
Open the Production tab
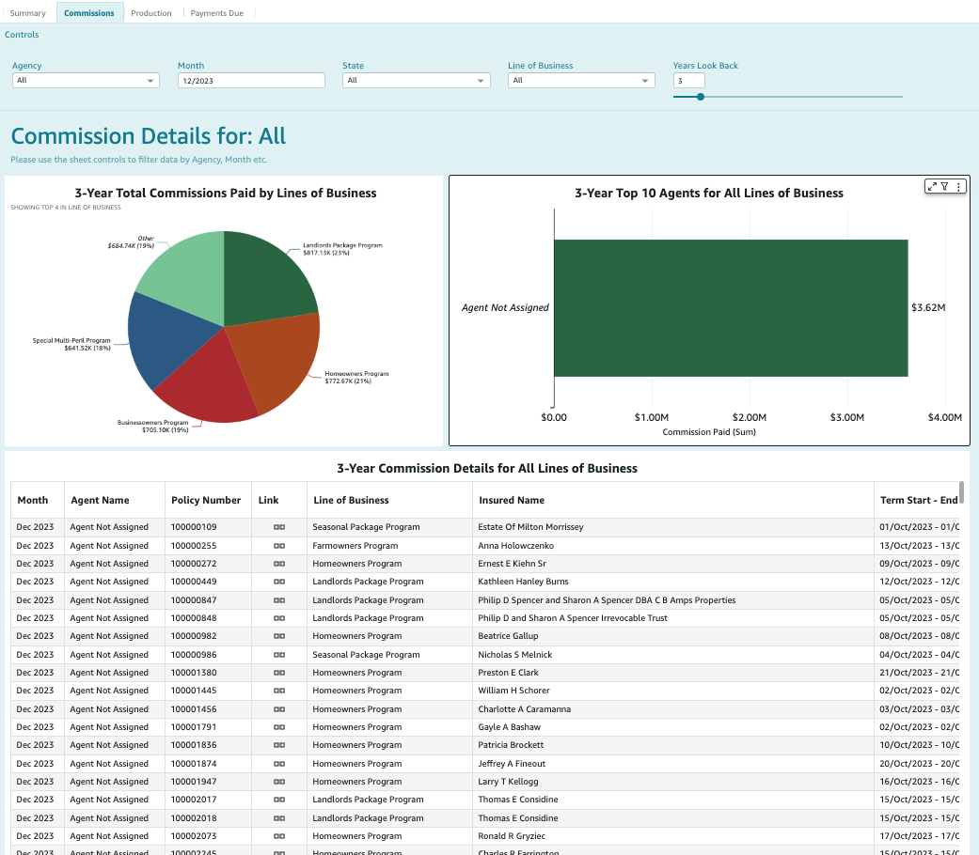[151, 13]
